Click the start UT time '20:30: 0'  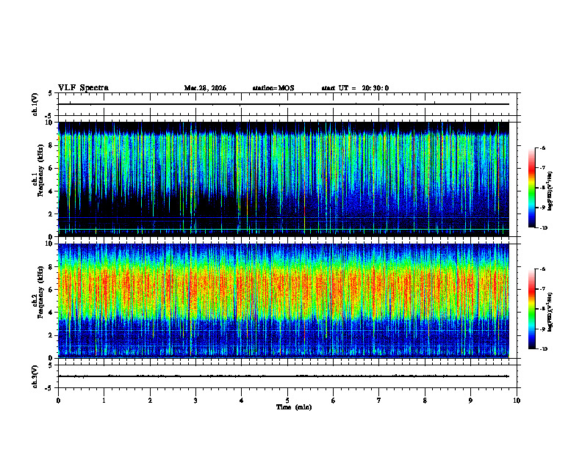[x=376, y=88]
